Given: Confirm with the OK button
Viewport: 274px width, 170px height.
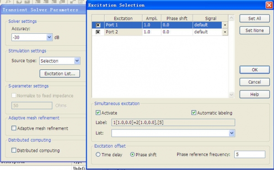Looking at the screenshot, I should point(255,70).
